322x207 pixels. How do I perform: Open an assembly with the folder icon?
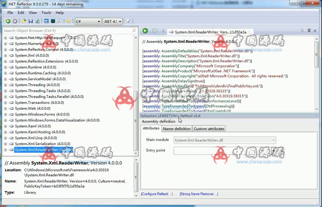24,21
